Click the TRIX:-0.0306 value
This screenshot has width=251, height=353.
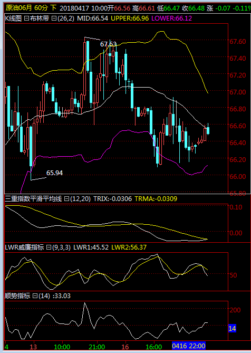(113, 199)
